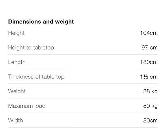Select the Height label
The image size is (166, 138).
click(x=16, y=33)
